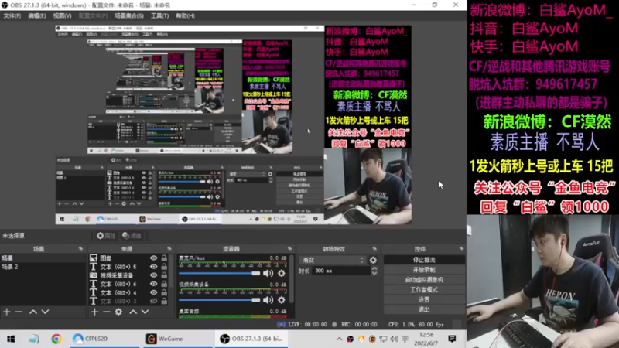Open the Windows Start menu
The width and height of the screenshot is (619, 348).
pos(11,339)
